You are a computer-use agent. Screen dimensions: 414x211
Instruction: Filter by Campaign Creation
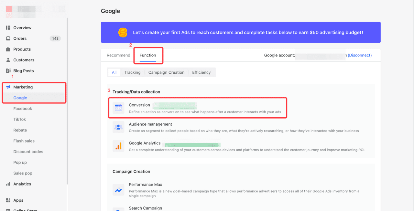166,72
